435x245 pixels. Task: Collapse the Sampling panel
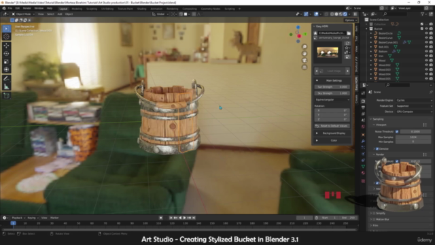(378, 119)
